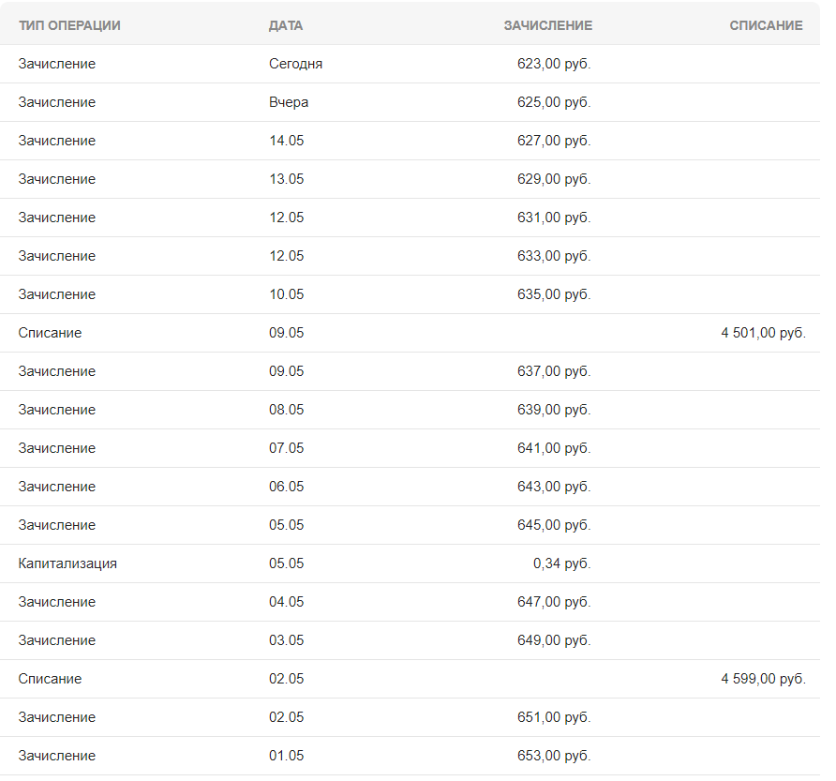This screenshot has height=781, width=836.
Task: Click the "Вчера" date cell
Action: pyautogui.click(x=289, y=102)
